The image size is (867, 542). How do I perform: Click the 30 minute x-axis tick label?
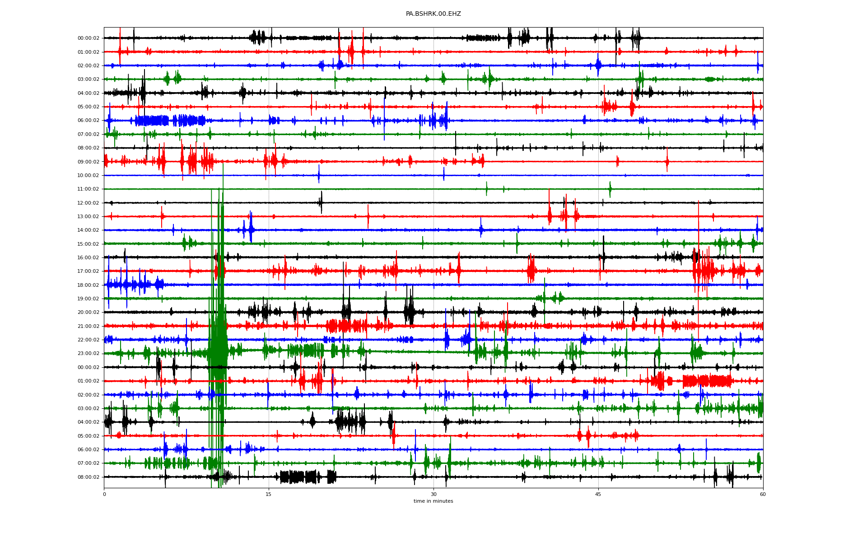(x=433, y=494)
